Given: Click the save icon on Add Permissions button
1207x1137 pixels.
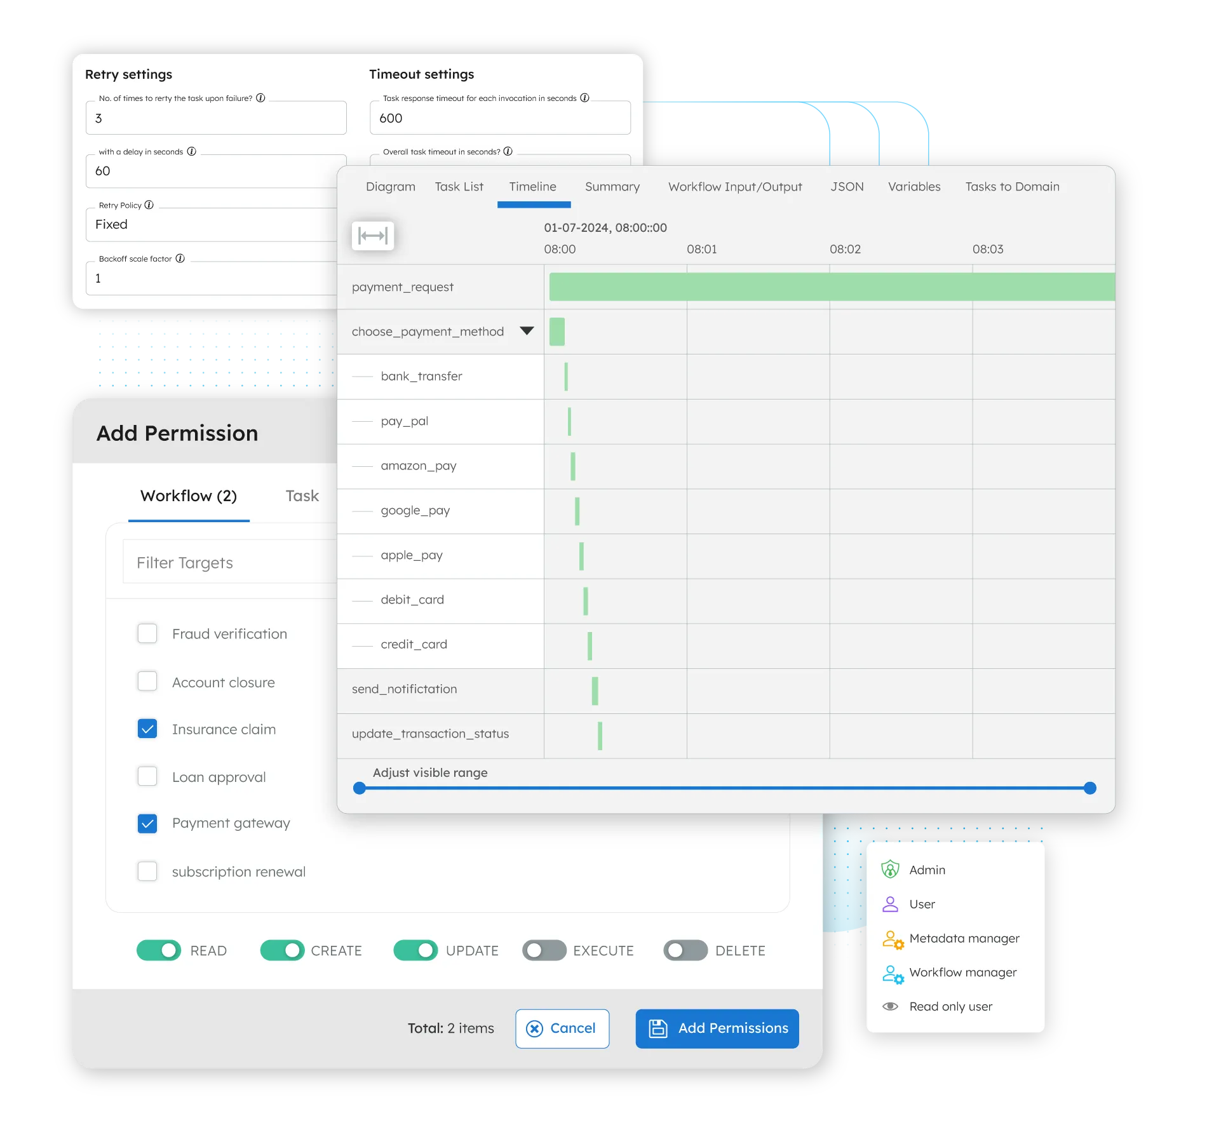Looking at the screenshot, I should tap(657, 1028).
